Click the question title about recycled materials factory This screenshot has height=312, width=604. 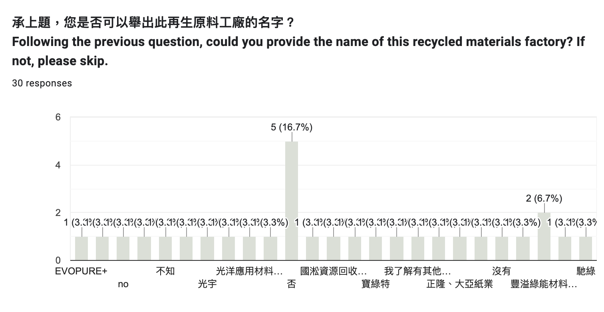tap(298, 42)
